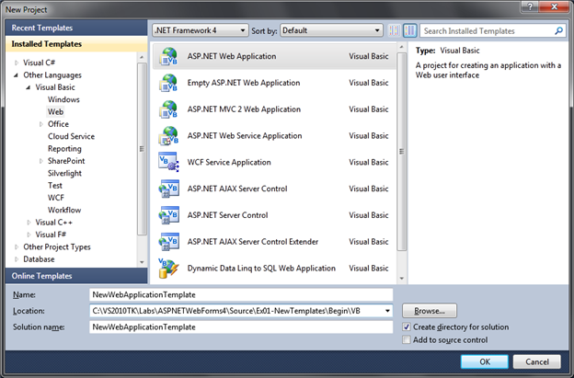
Task: Click the WCF Service Application icon
Action: click(168, 163)
